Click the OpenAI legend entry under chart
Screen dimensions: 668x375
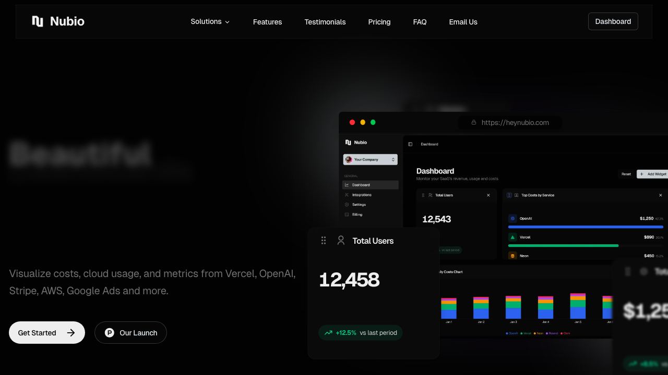point(512,333)
